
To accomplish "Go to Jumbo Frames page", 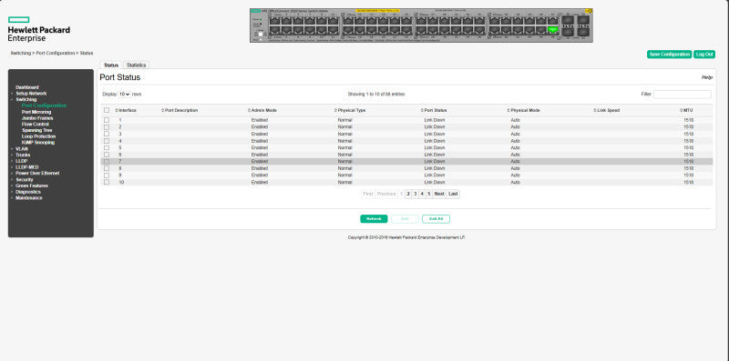I will click(37, 118).
